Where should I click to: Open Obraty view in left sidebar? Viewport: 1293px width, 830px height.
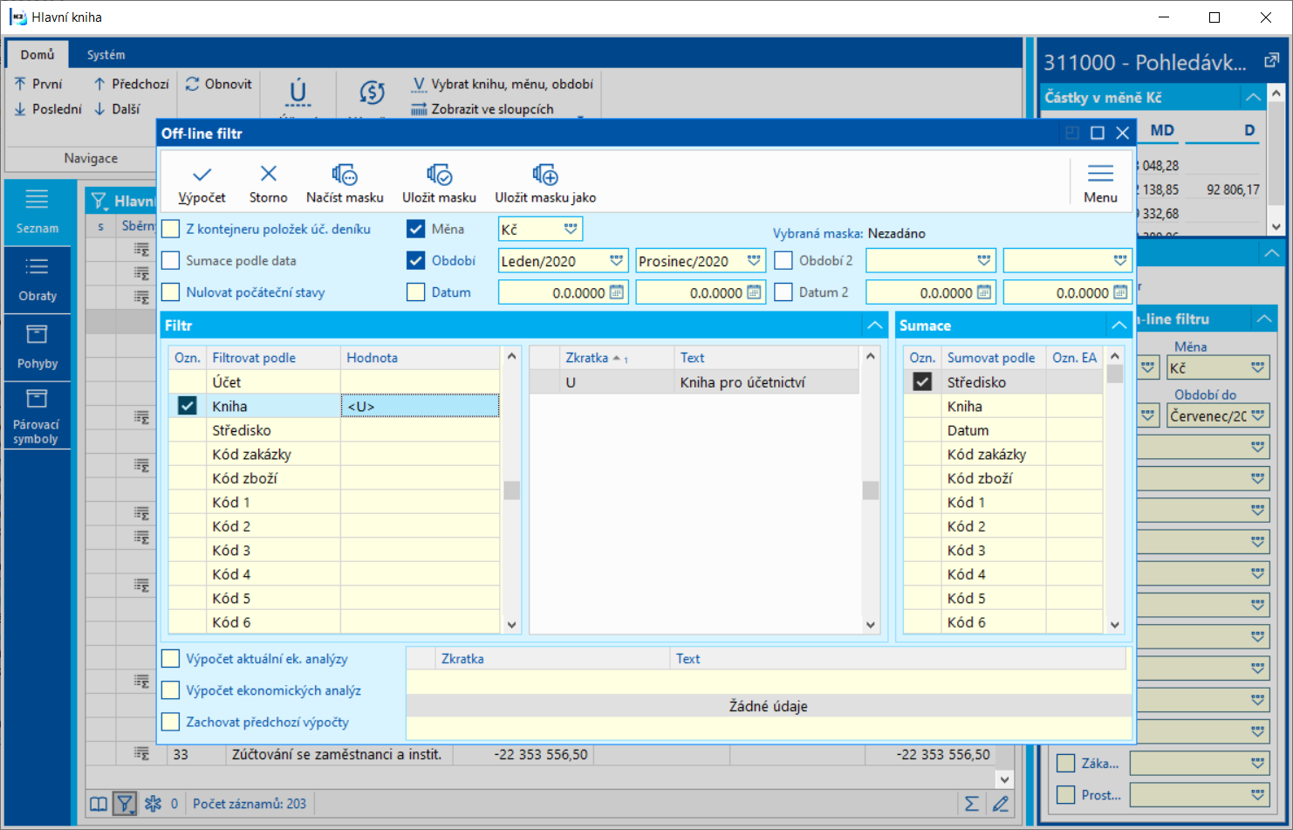point(38,279)
